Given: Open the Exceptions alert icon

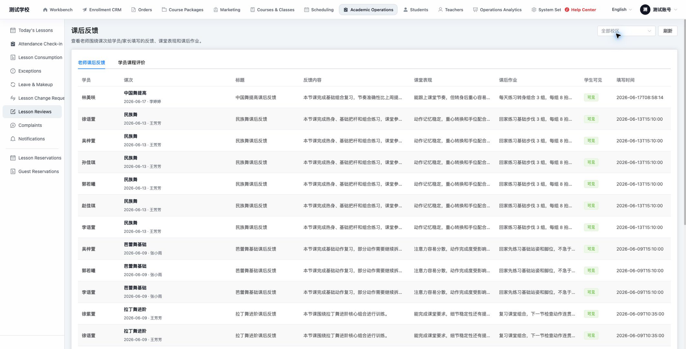Looking at the screenshot, I should coord(13,71).
